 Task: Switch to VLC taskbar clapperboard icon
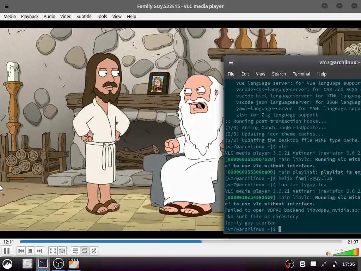tap(74, 264)
